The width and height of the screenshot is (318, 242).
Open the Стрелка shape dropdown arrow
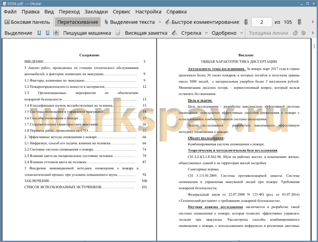pyautogui.click(x=206, y=33)
